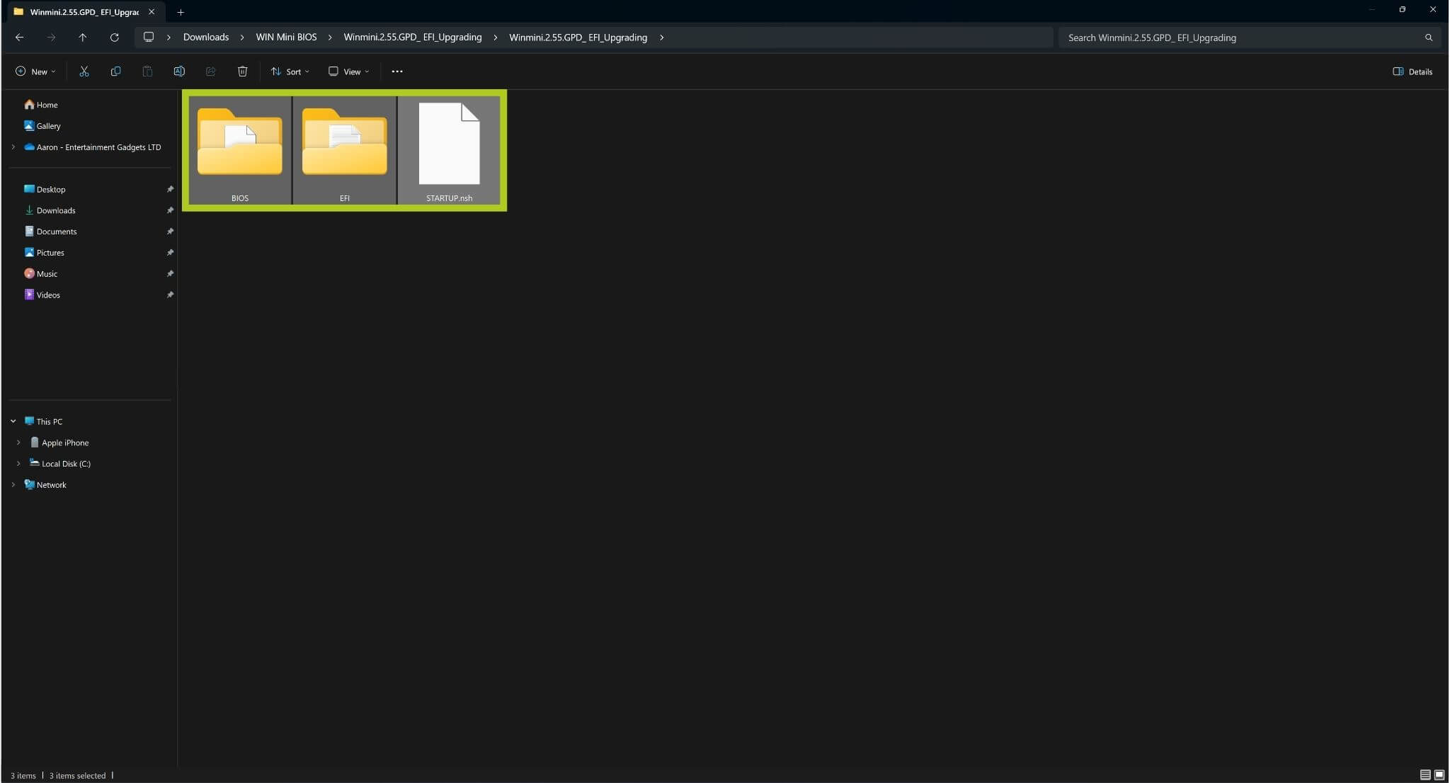The height and width of the screenshot is (783, 1450).
Task: Cut the selected files
Action: tap(84, 71)
